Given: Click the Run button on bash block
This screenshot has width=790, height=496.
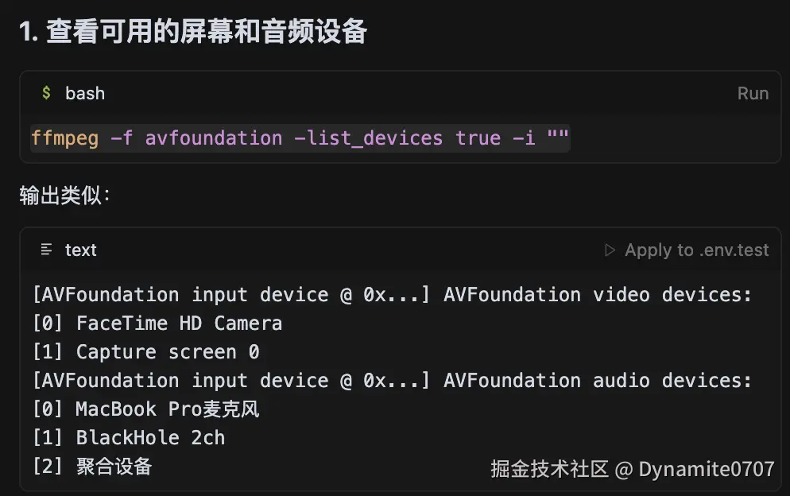Looking at the screenshot, I should point(752,94).
